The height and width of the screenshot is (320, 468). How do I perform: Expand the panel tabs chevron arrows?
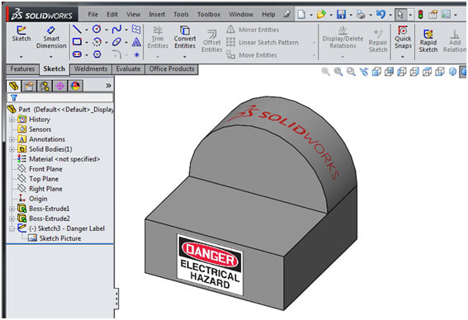109,86
